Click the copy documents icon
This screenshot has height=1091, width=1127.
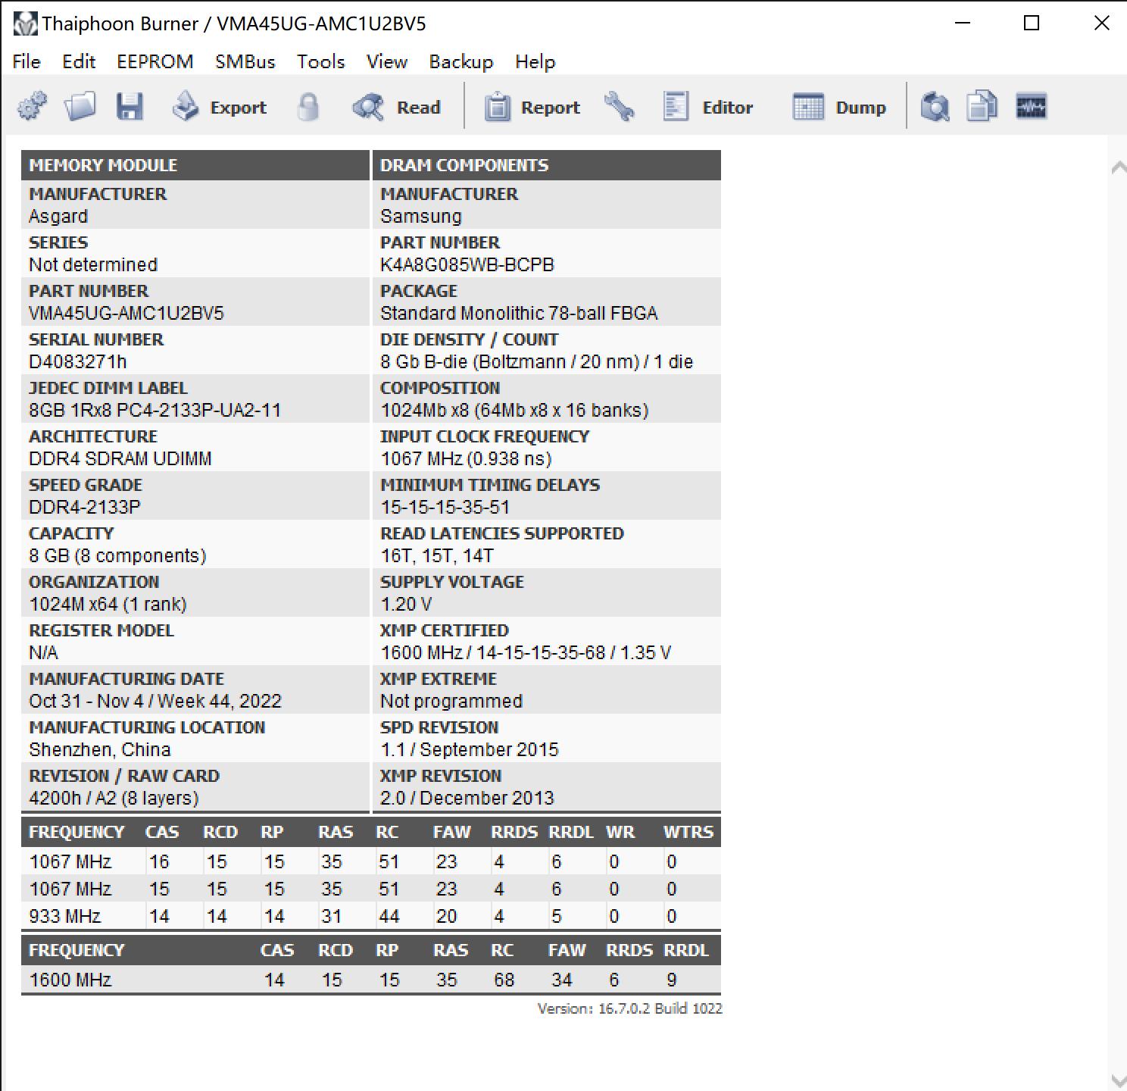click(982, 107)
